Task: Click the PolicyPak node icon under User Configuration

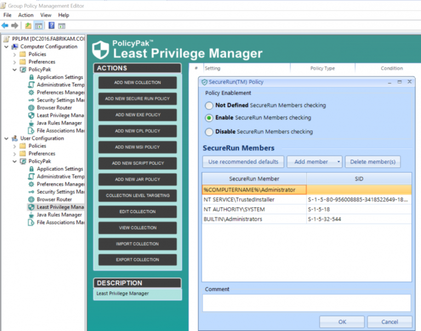Action: pyautogui.click(x=24, y=161)
